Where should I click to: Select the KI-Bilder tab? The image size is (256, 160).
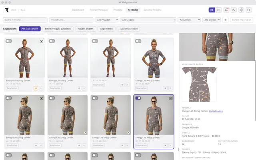pos(133,10)
